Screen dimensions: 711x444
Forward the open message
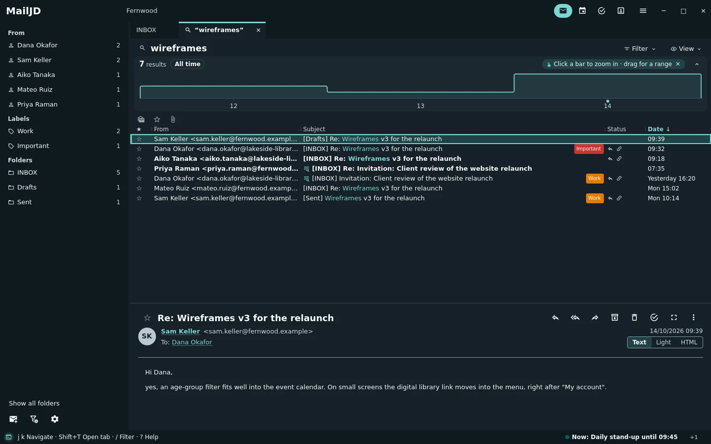click(595, 318)
